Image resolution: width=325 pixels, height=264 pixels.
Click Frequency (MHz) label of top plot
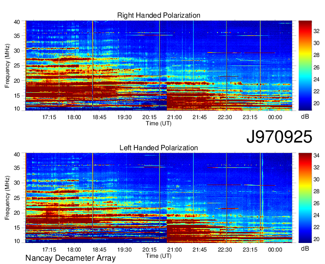[7, 66]
